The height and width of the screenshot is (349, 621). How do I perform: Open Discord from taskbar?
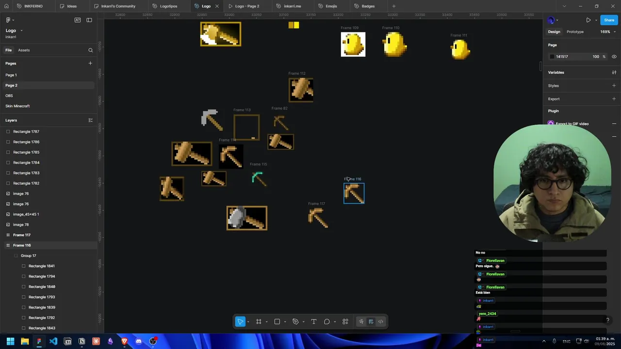139,341
